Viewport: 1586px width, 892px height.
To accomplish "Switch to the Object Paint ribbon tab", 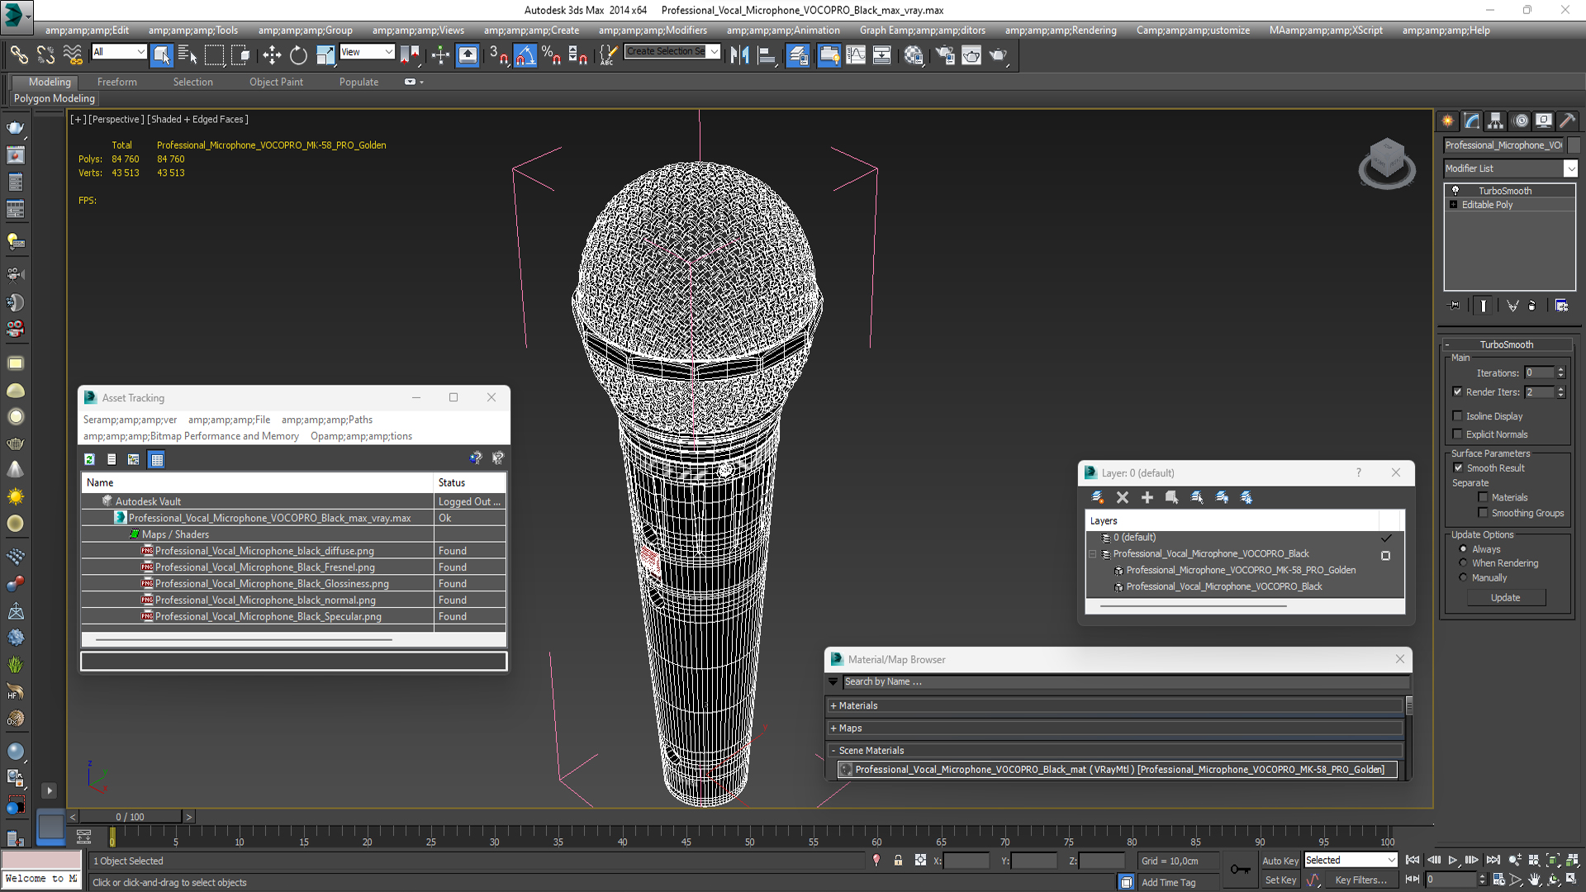I will [x=276, y=82].
